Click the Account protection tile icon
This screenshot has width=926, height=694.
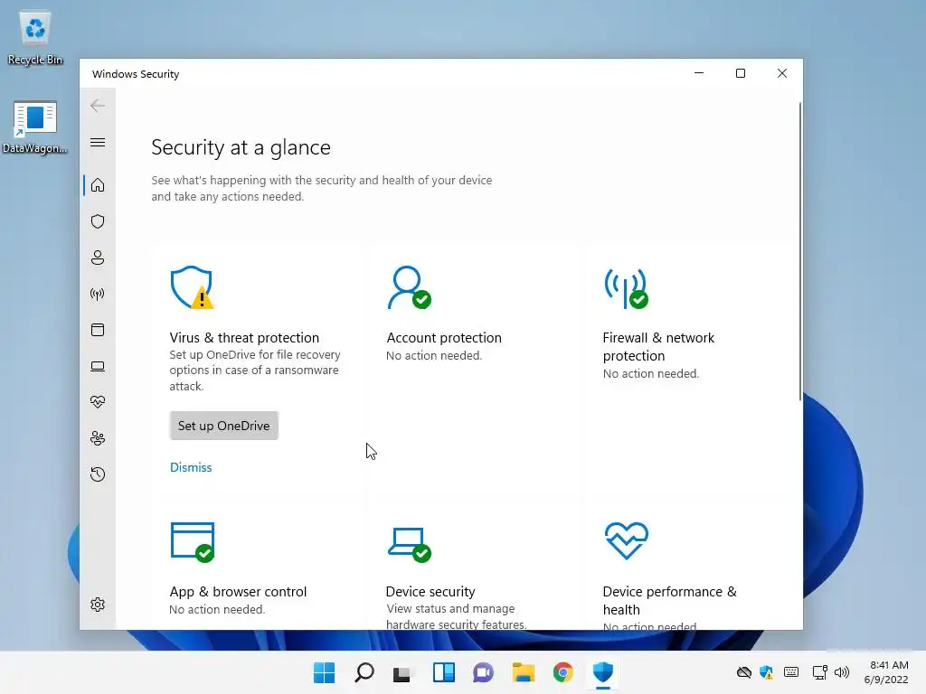coord(409,287)
